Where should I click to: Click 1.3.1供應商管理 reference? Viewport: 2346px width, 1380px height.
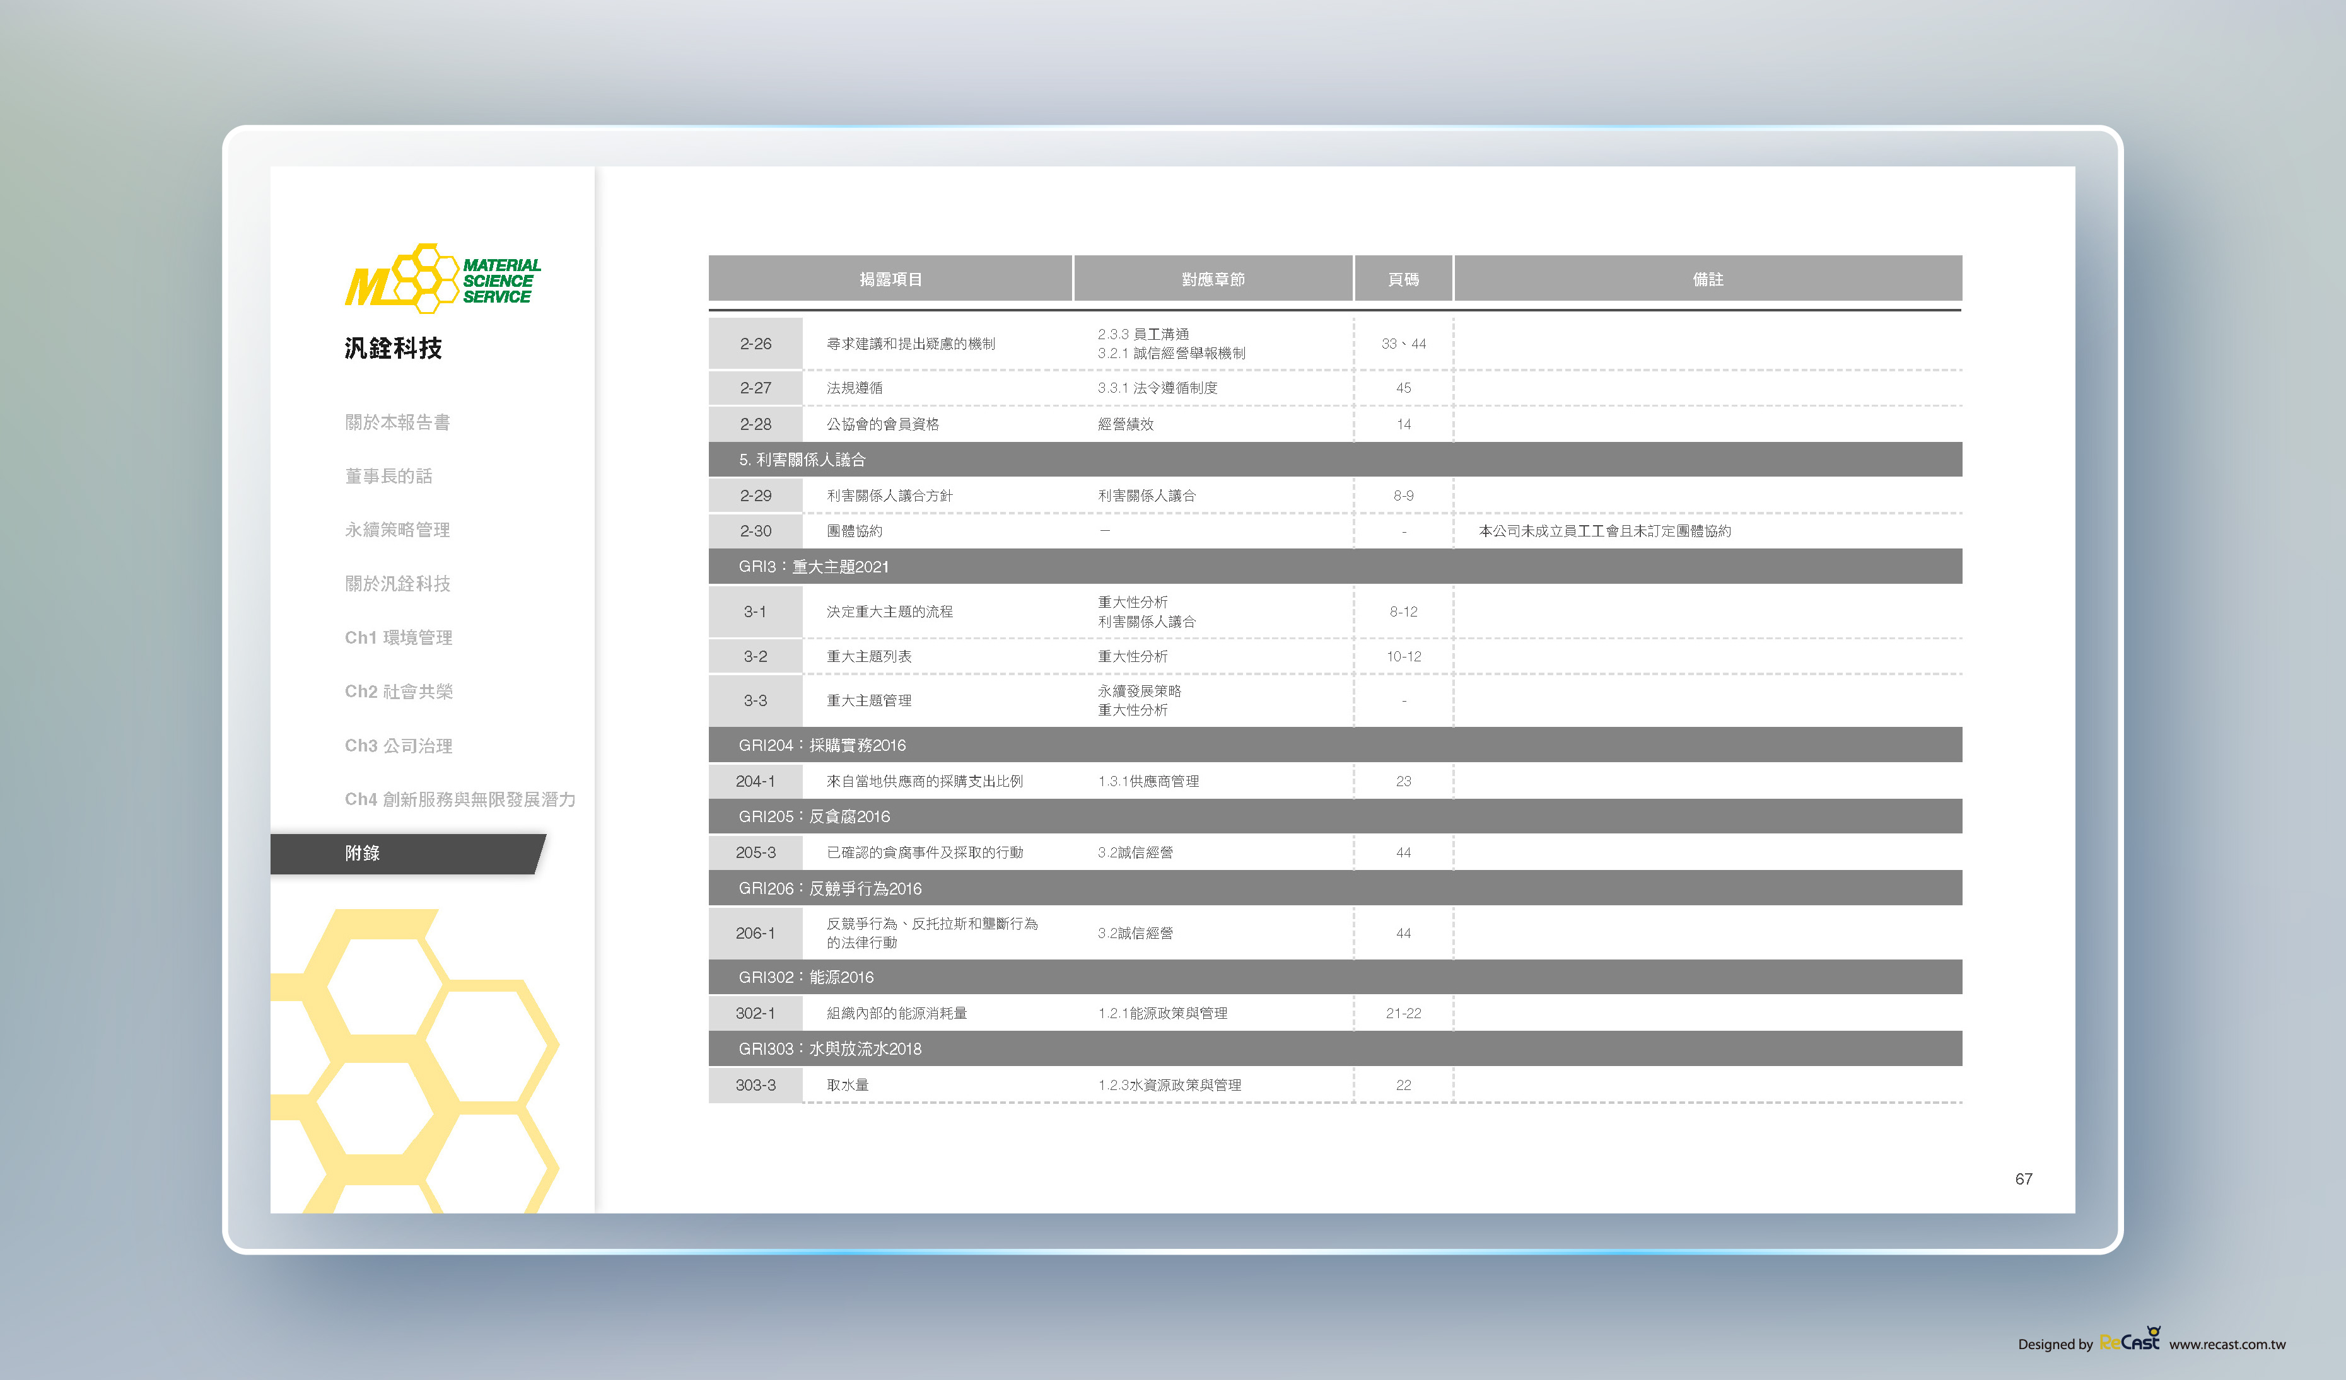tap(1148, 782)
